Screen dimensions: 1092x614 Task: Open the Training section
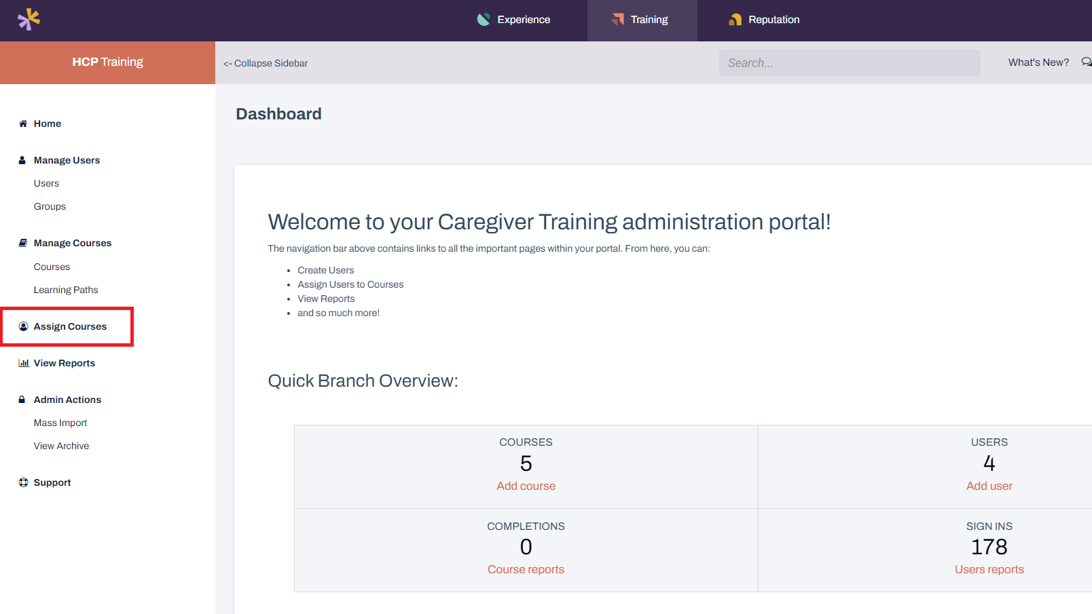[x=641, y=20]
